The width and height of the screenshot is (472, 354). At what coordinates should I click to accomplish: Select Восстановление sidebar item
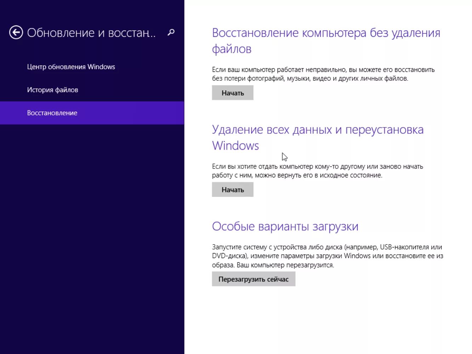tap(92, 113)
